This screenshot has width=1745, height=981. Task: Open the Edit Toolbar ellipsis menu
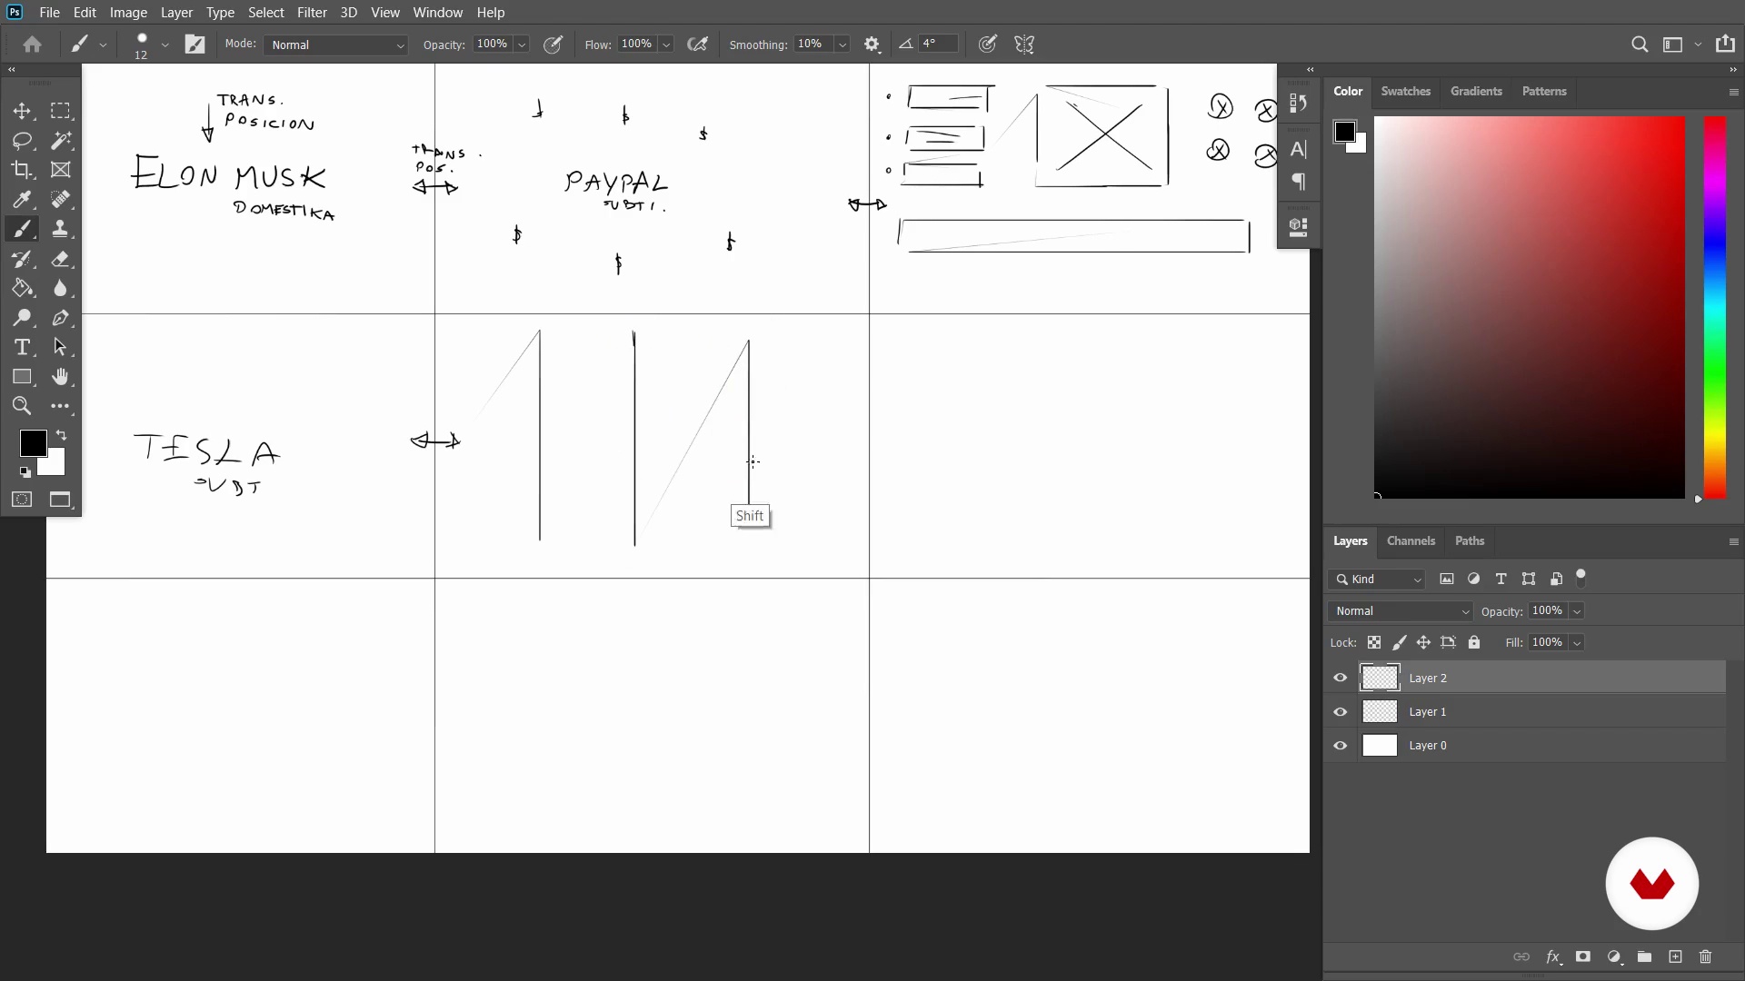click(60, 406)
